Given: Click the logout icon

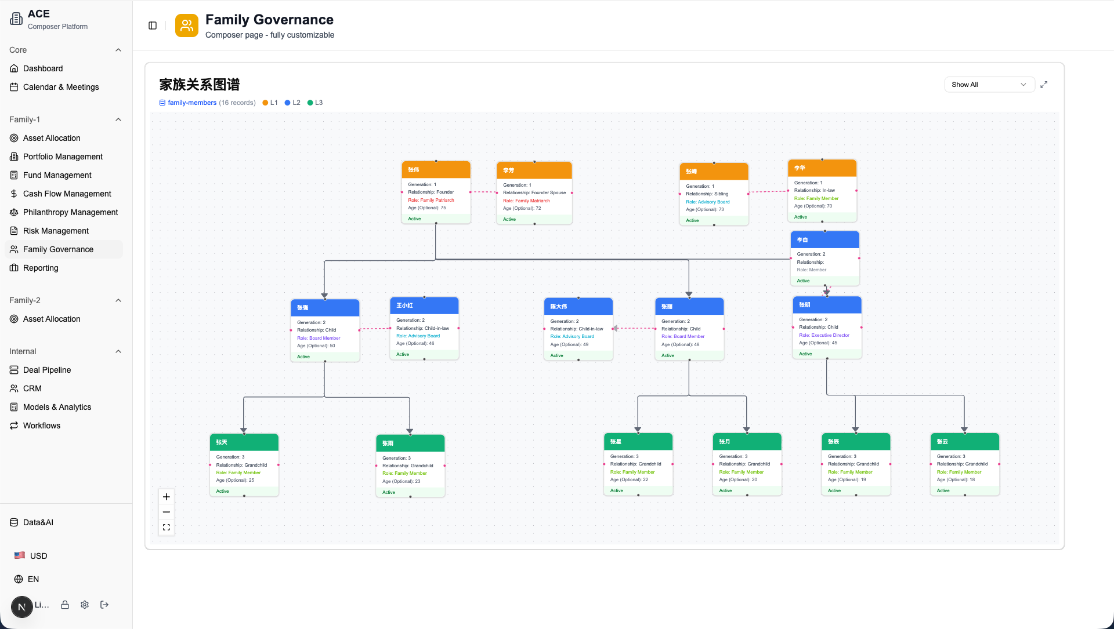Looking at the screenshot, I should [x=104, y=605].
